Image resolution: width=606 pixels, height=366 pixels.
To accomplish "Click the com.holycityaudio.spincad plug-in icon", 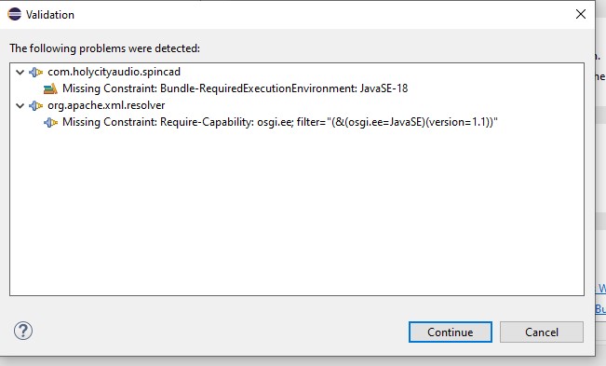I will point(36,73).
